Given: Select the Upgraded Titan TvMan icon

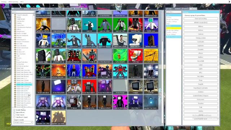Looking at the screenshot, I should (43, 117).
